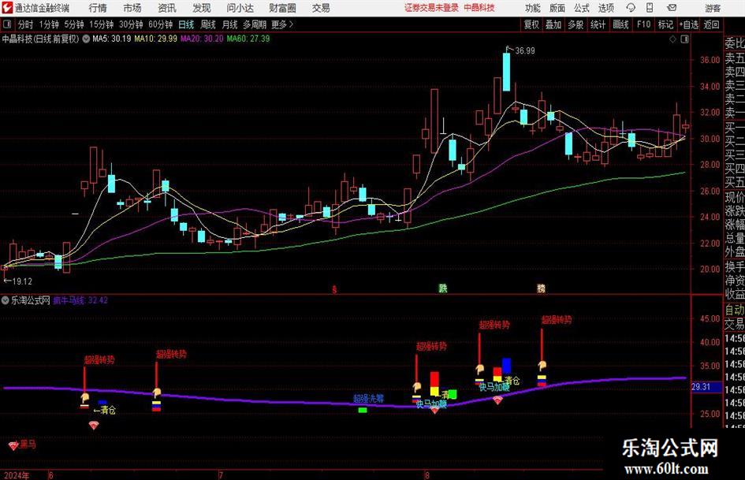This screenshot has height=480, width=745.
Task: Click the MA10: 29.99 value
Action: coord(156,39)
